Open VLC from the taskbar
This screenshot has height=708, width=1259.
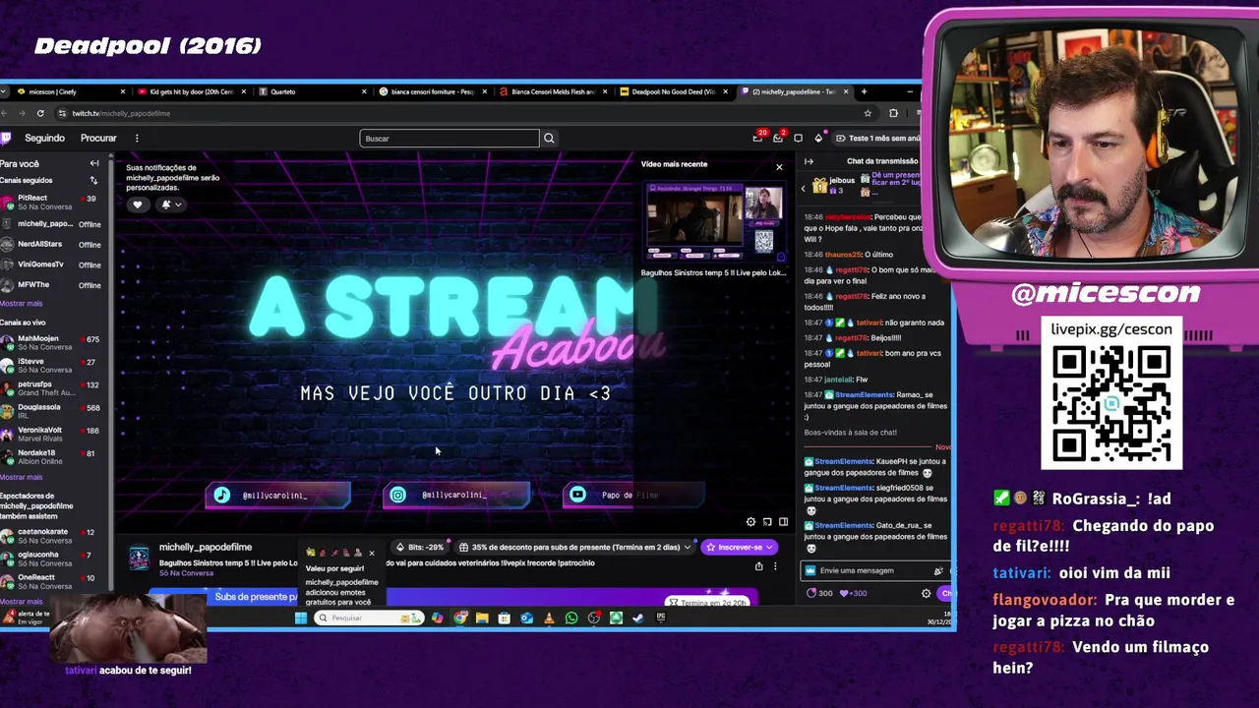549,618
